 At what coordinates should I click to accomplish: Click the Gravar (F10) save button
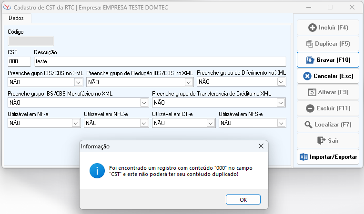point(327,60)
